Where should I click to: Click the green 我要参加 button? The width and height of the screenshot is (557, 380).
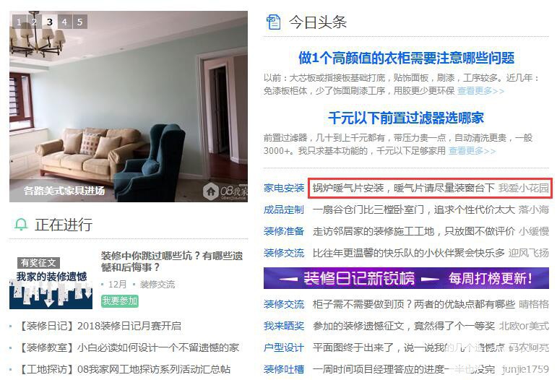[x=120, y=301]
